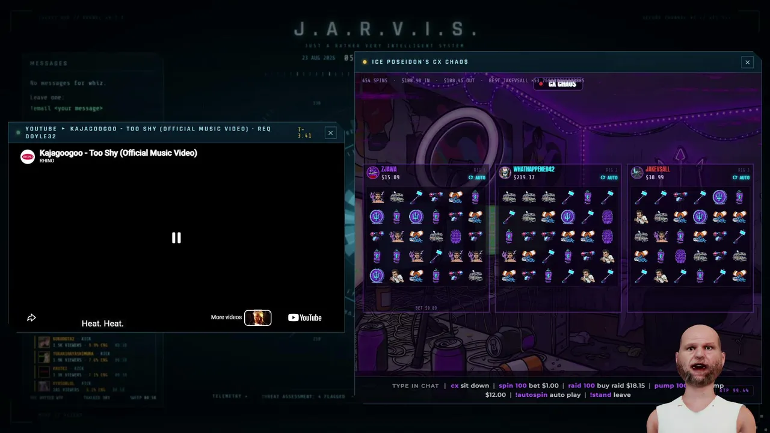Click the '454 SPINS' stat

coord(375,80)
